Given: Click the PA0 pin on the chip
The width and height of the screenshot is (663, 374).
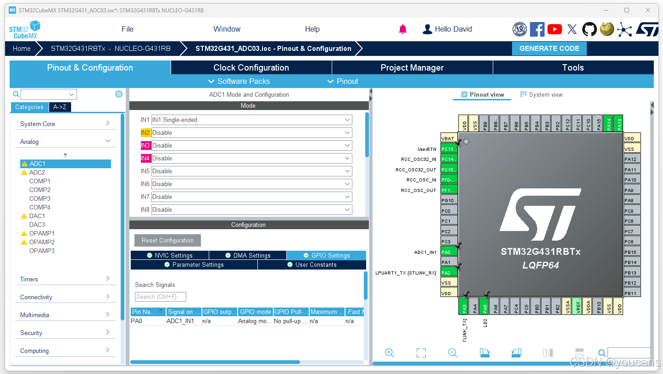Looking at the screenshot, I should [449, 252].
